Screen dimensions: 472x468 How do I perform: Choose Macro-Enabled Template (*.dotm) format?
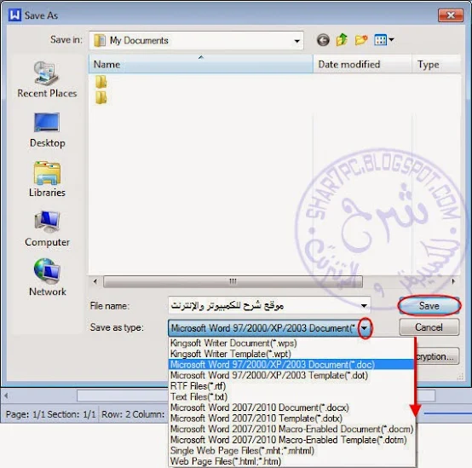coord(291,440)
